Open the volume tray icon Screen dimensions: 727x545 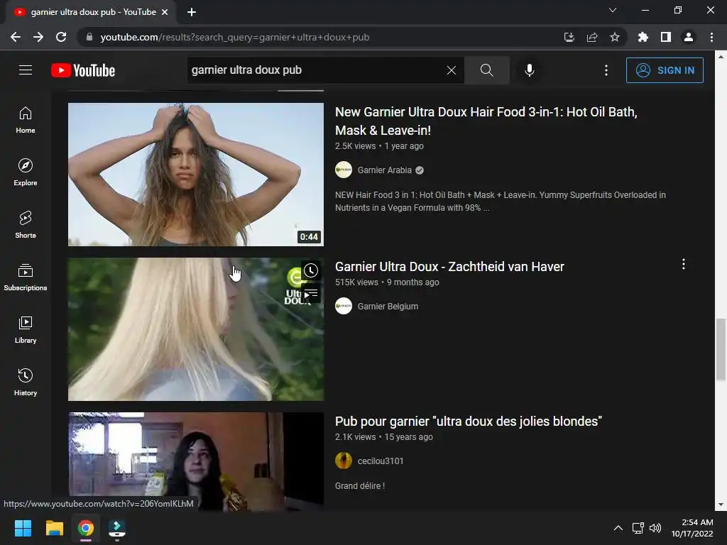pos(655,528)
